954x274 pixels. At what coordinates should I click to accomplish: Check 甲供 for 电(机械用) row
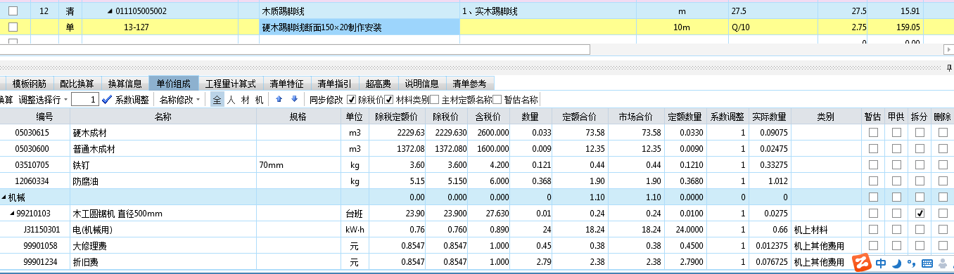coord(896,229)
